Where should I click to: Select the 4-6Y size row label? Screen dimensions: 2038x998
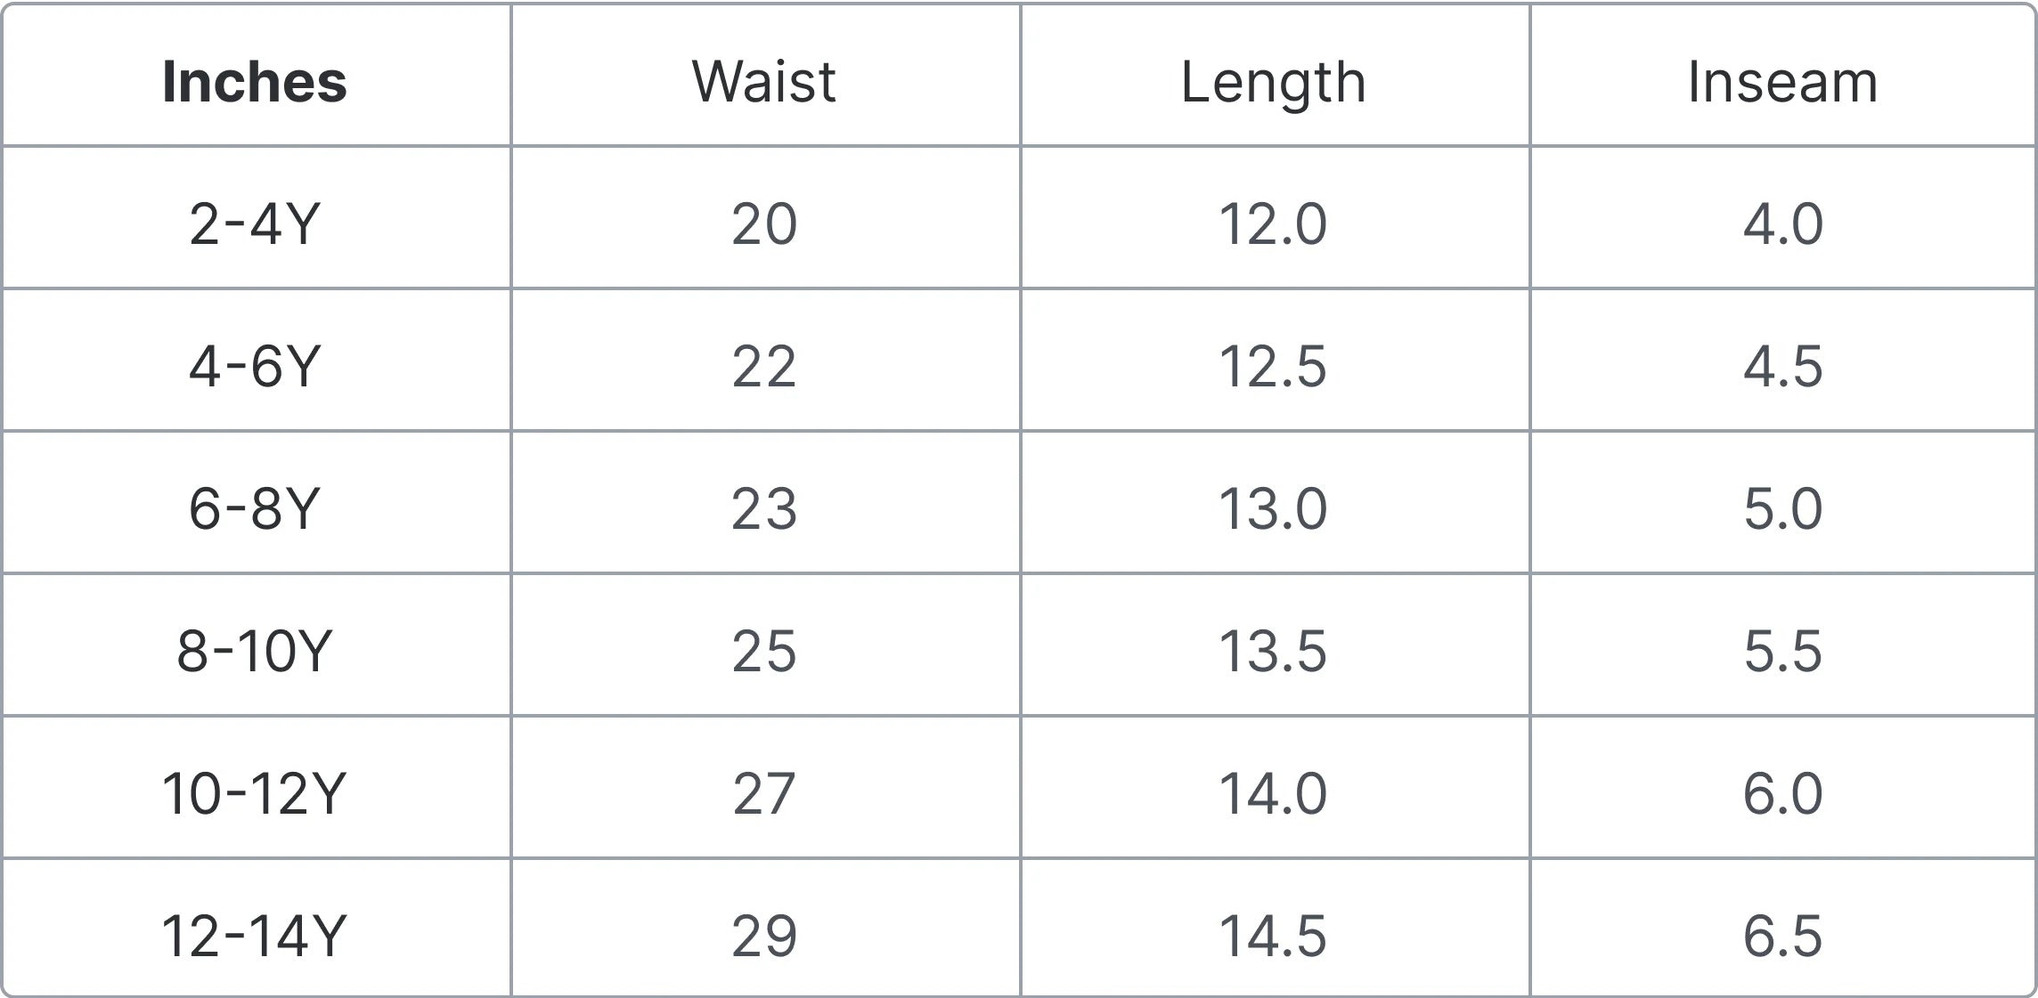tap(255, 366)
